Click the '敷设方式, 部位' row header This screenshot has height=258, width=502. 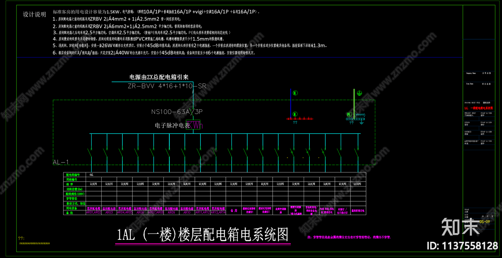tap(75, 203)
